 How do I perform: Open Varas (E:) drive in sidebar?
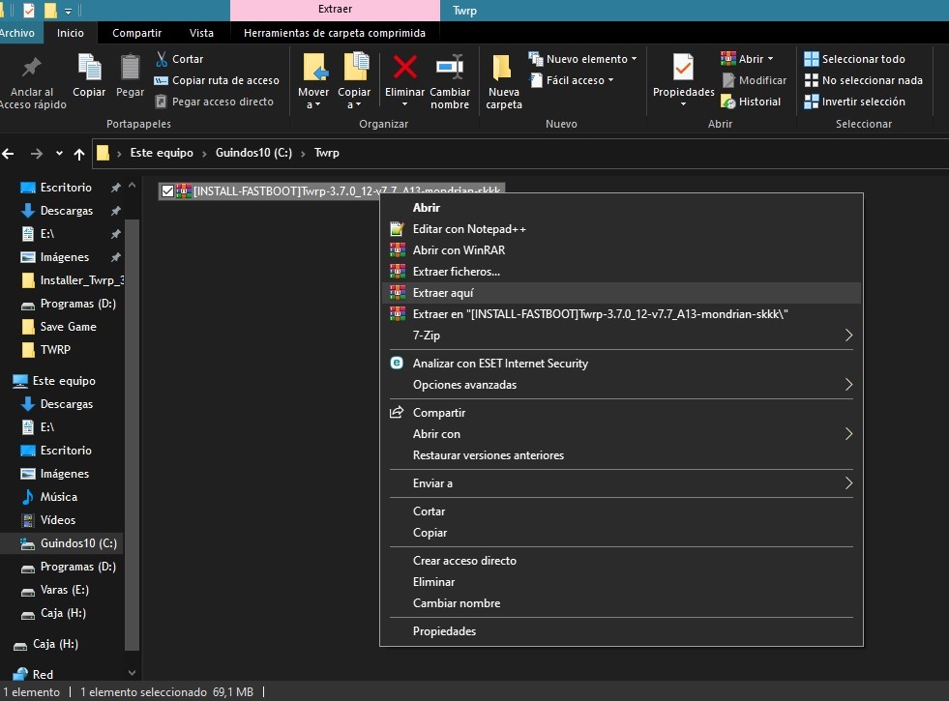pos(64,590)
